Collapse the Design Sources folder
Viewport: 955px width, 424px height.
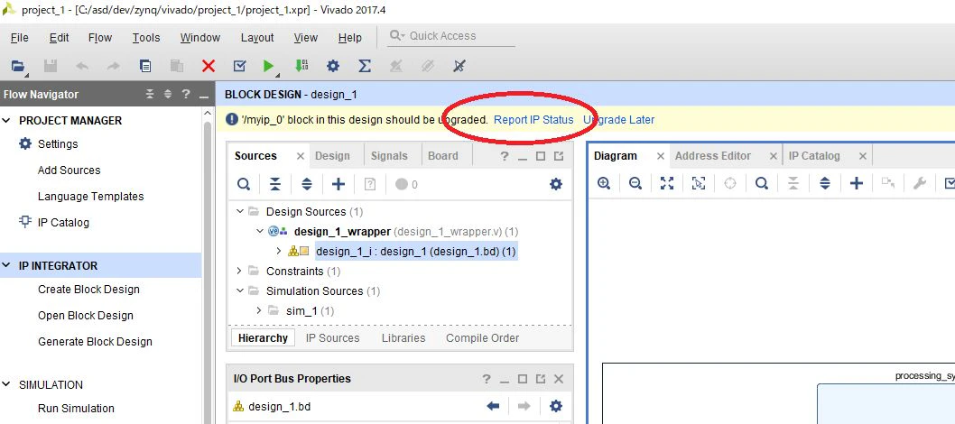point(239,212)
